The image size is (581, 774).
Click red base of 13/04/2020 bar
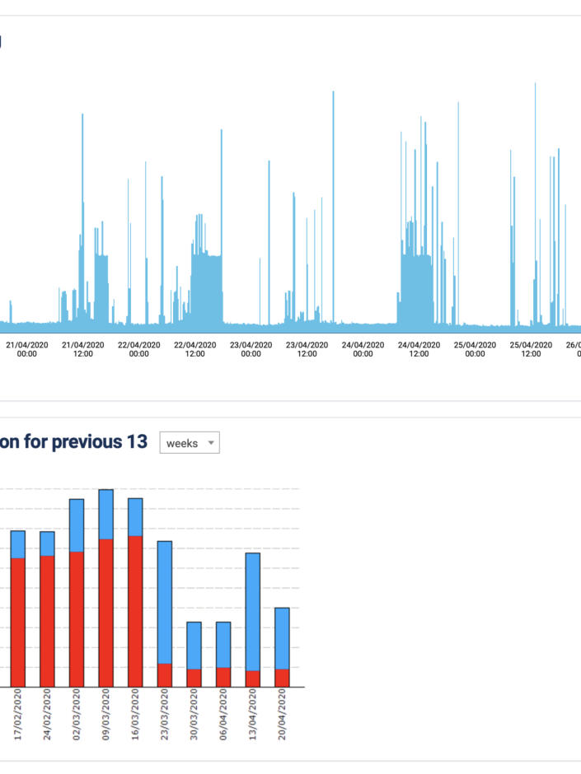253,678
